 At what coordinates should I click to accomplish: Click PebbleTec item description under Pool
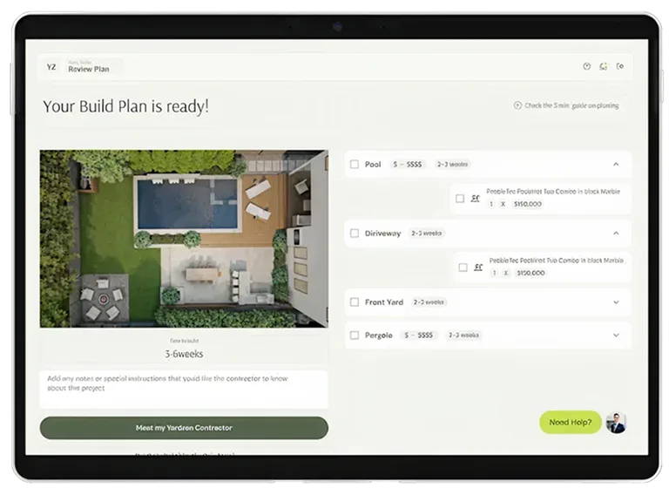point(553,191)
